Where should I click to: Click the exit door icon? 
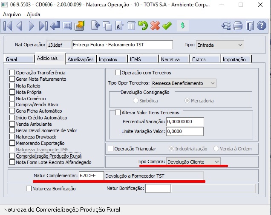[x=250, y=26]
